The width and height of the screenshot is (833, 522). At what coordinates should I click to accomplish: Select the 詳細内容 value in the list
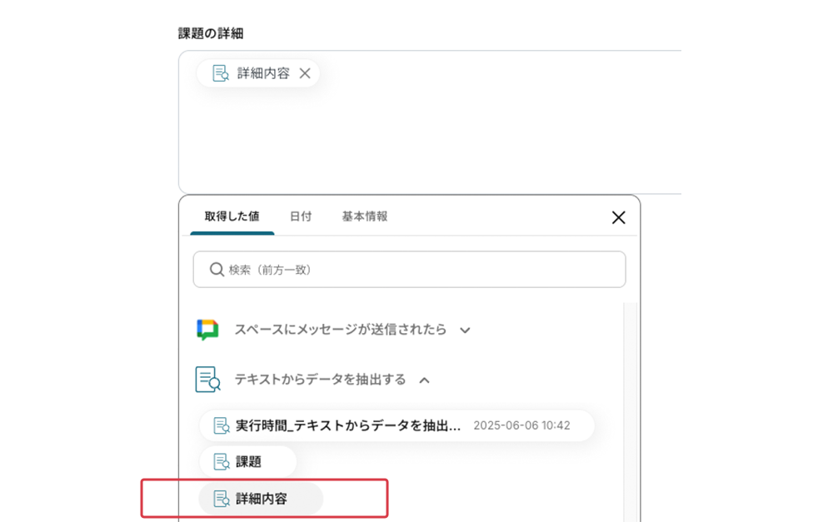point(261,499)
